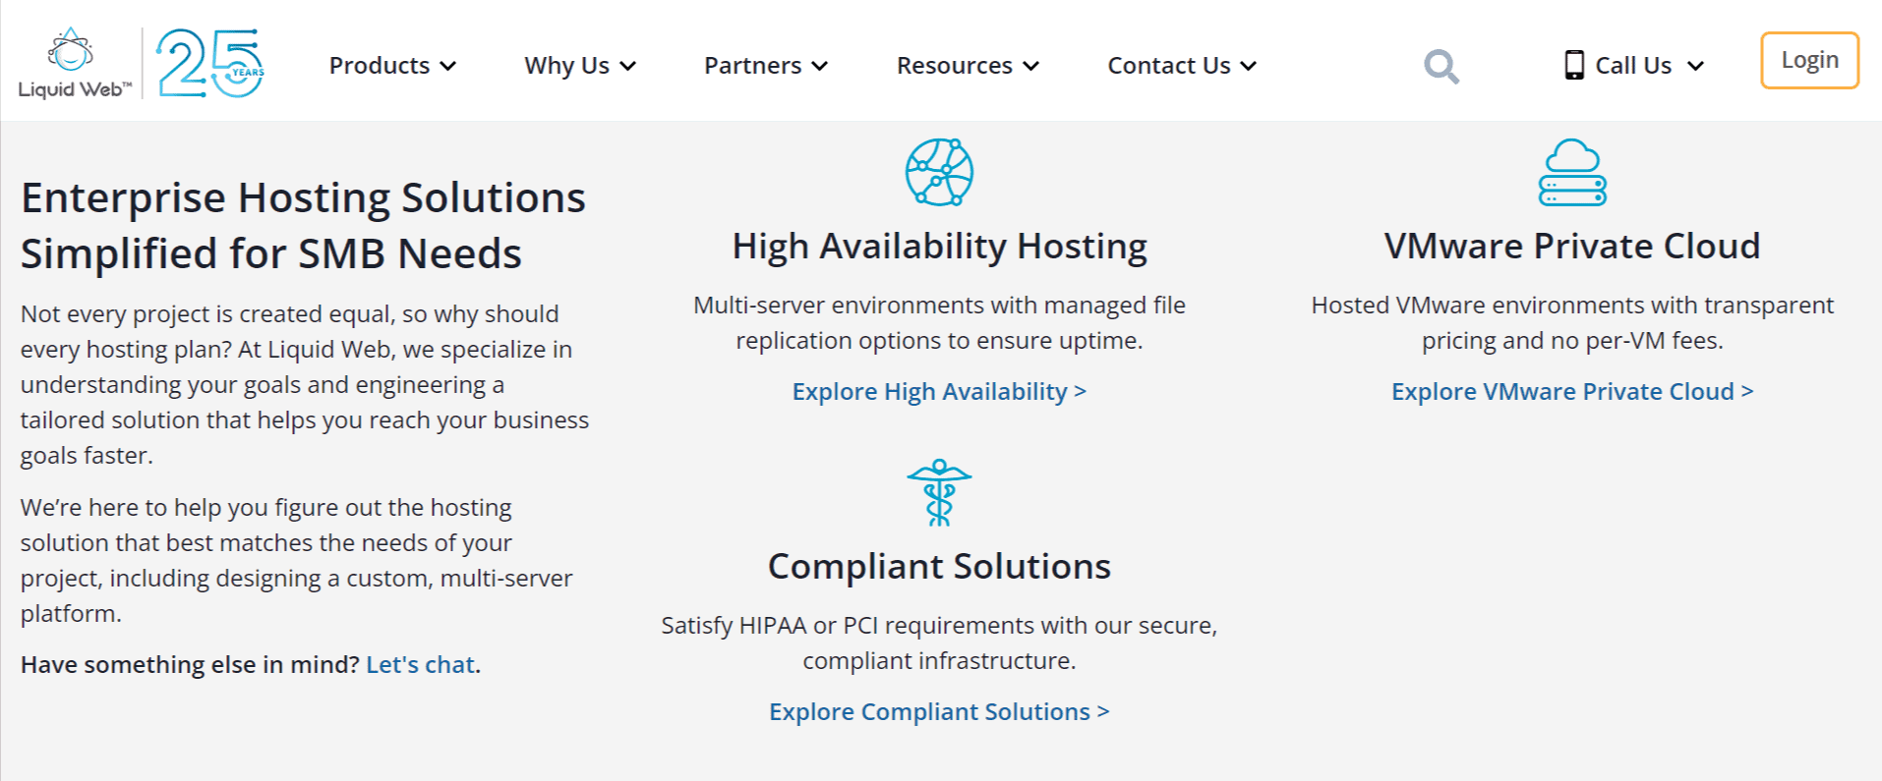
Task: Click the Enterprise Hosting Solutions heading
Action: click(303, 225)
